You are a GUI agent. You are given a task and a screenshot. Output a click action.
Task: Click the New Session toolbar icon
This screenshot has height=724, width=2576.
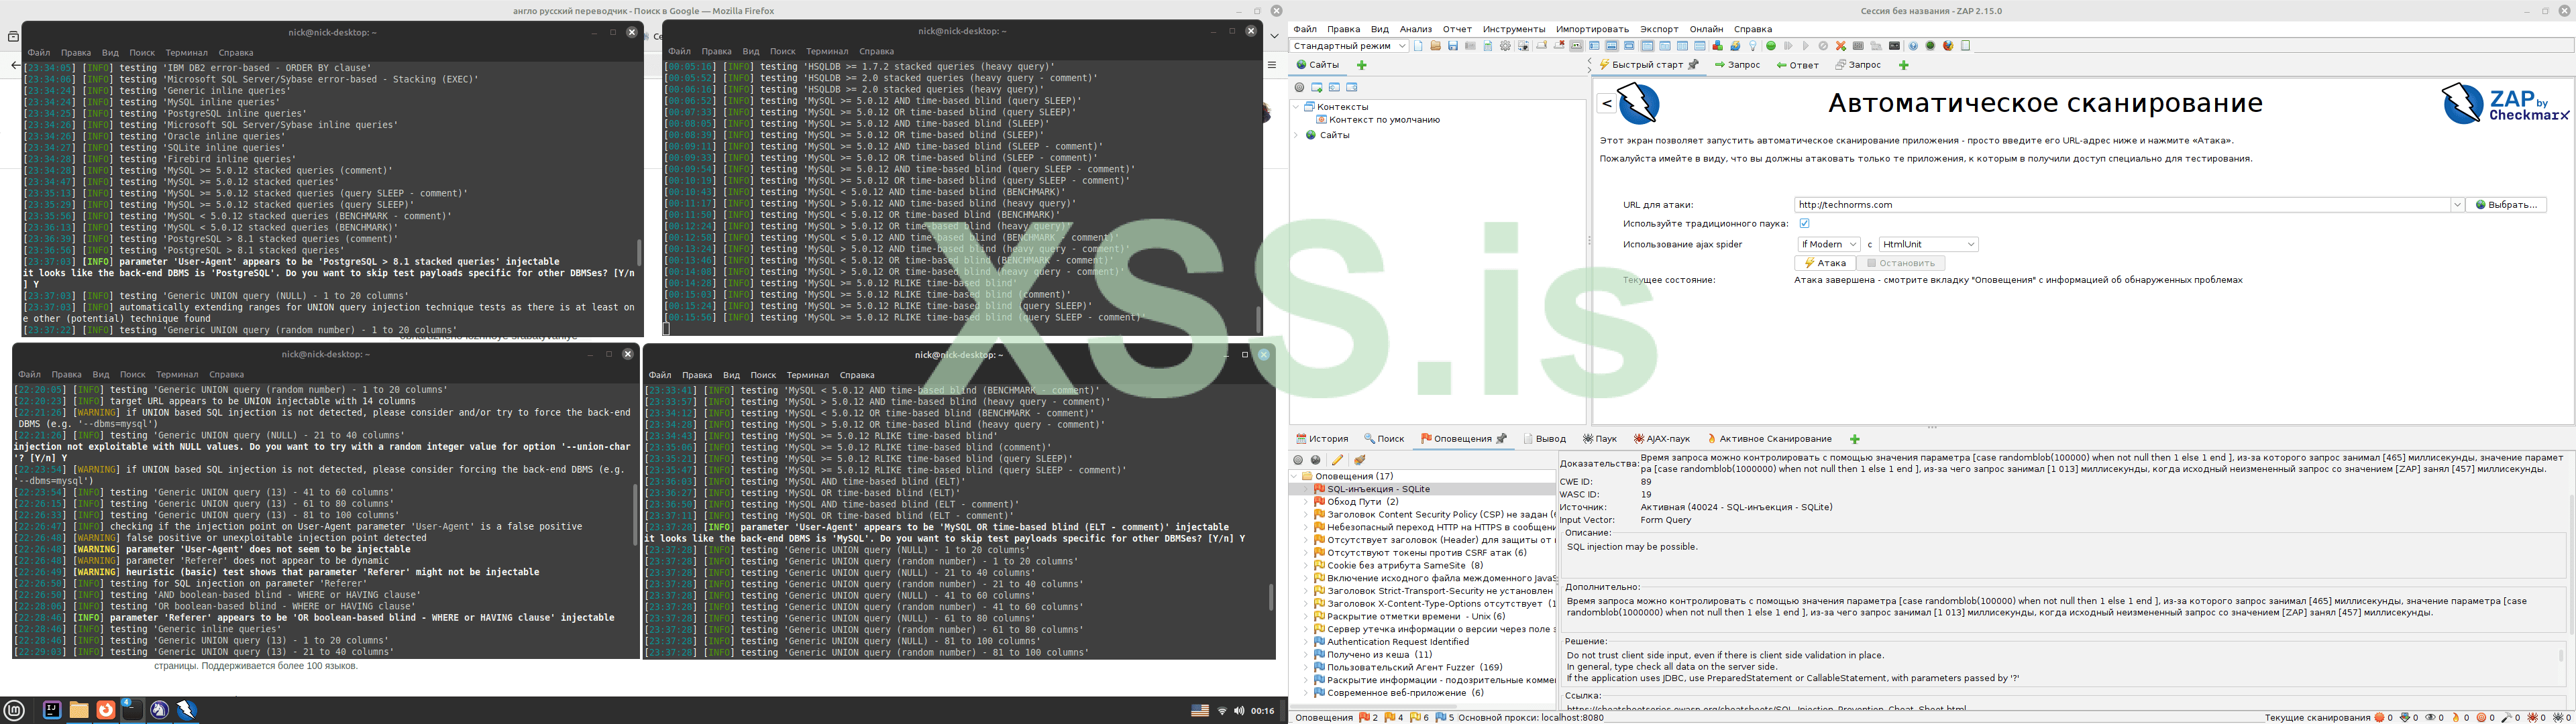tap(1418, 46)
